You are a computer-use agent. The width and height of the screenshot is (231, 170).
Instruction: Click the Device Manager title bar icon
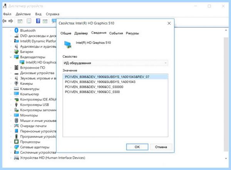click(x=5, y=6)
